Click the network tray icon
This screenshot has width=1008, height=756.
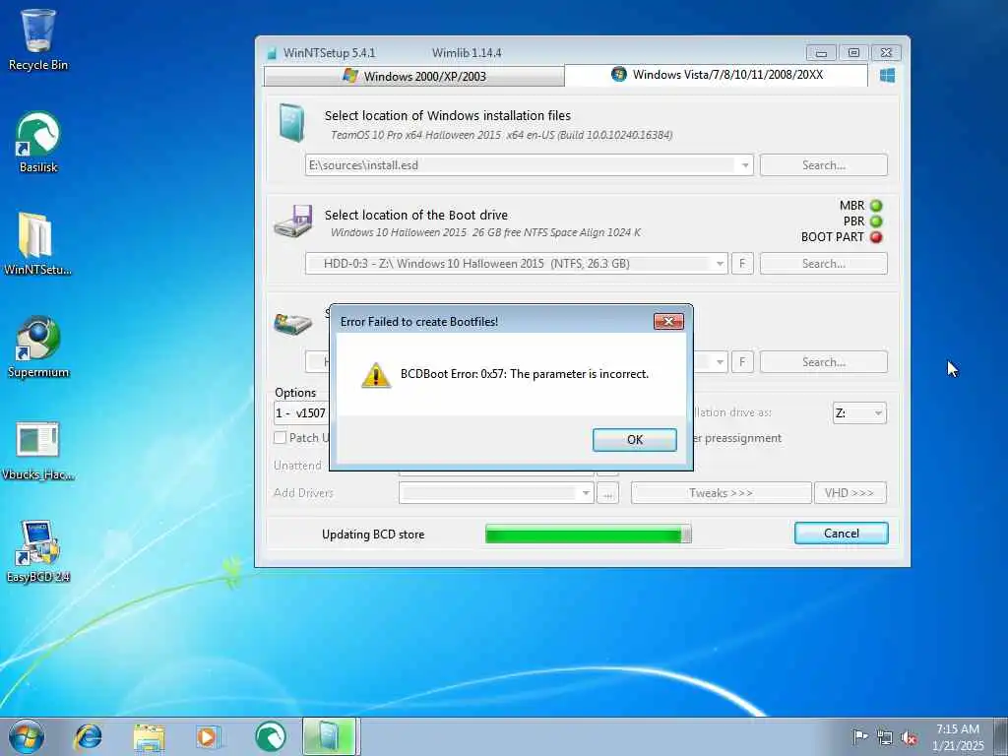click(x=885, y=737)
